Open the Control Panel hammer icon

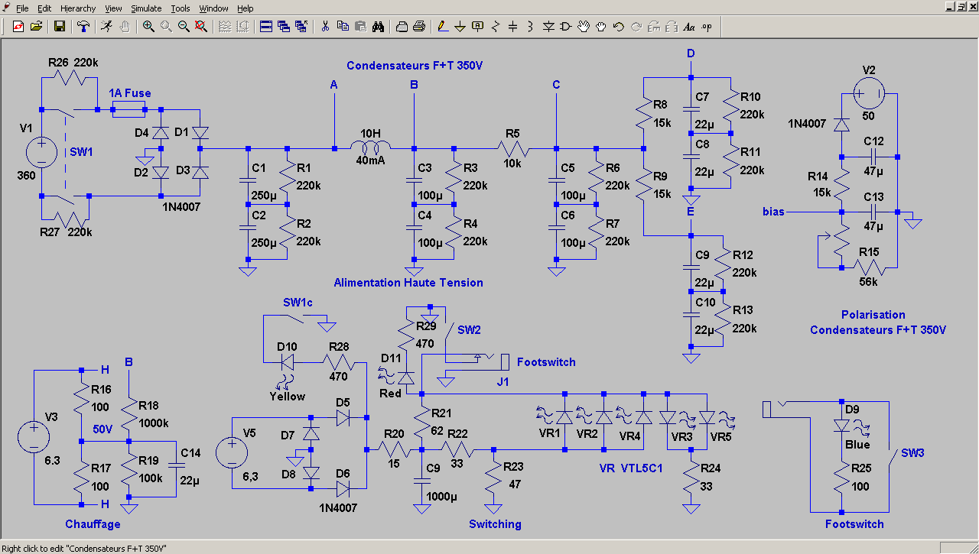click(x=83, y=26)
